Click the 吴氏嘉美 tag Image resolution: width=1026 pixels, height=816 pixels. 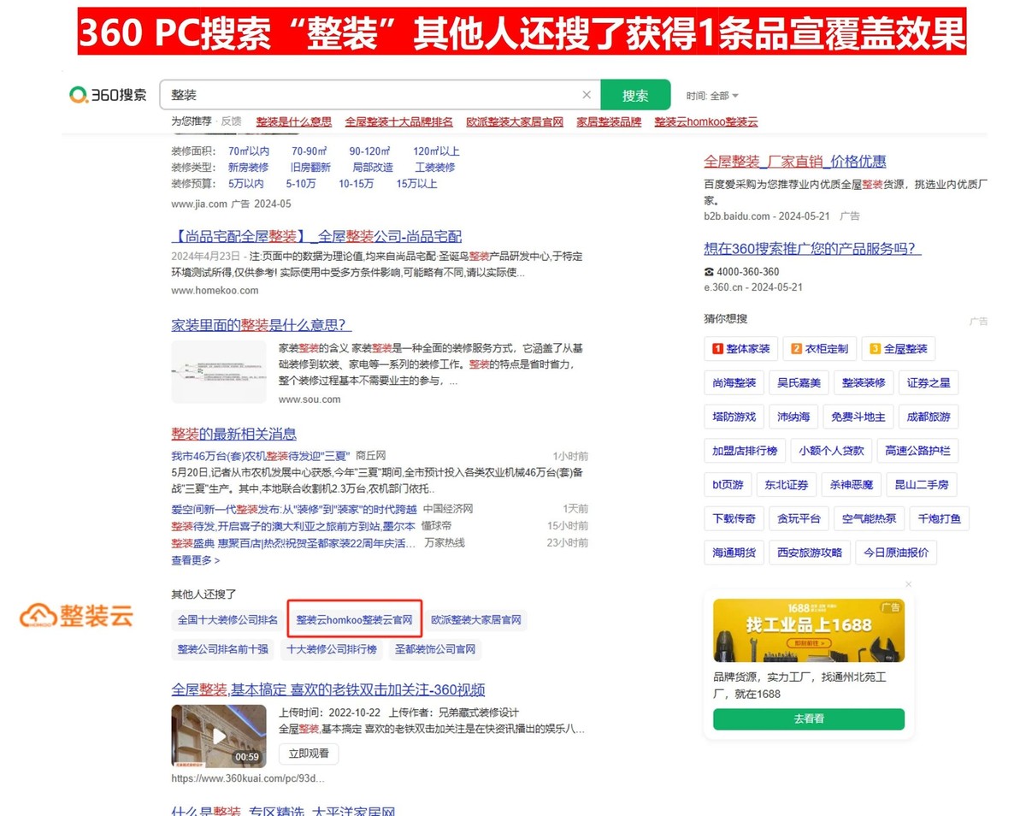[799, 382]
